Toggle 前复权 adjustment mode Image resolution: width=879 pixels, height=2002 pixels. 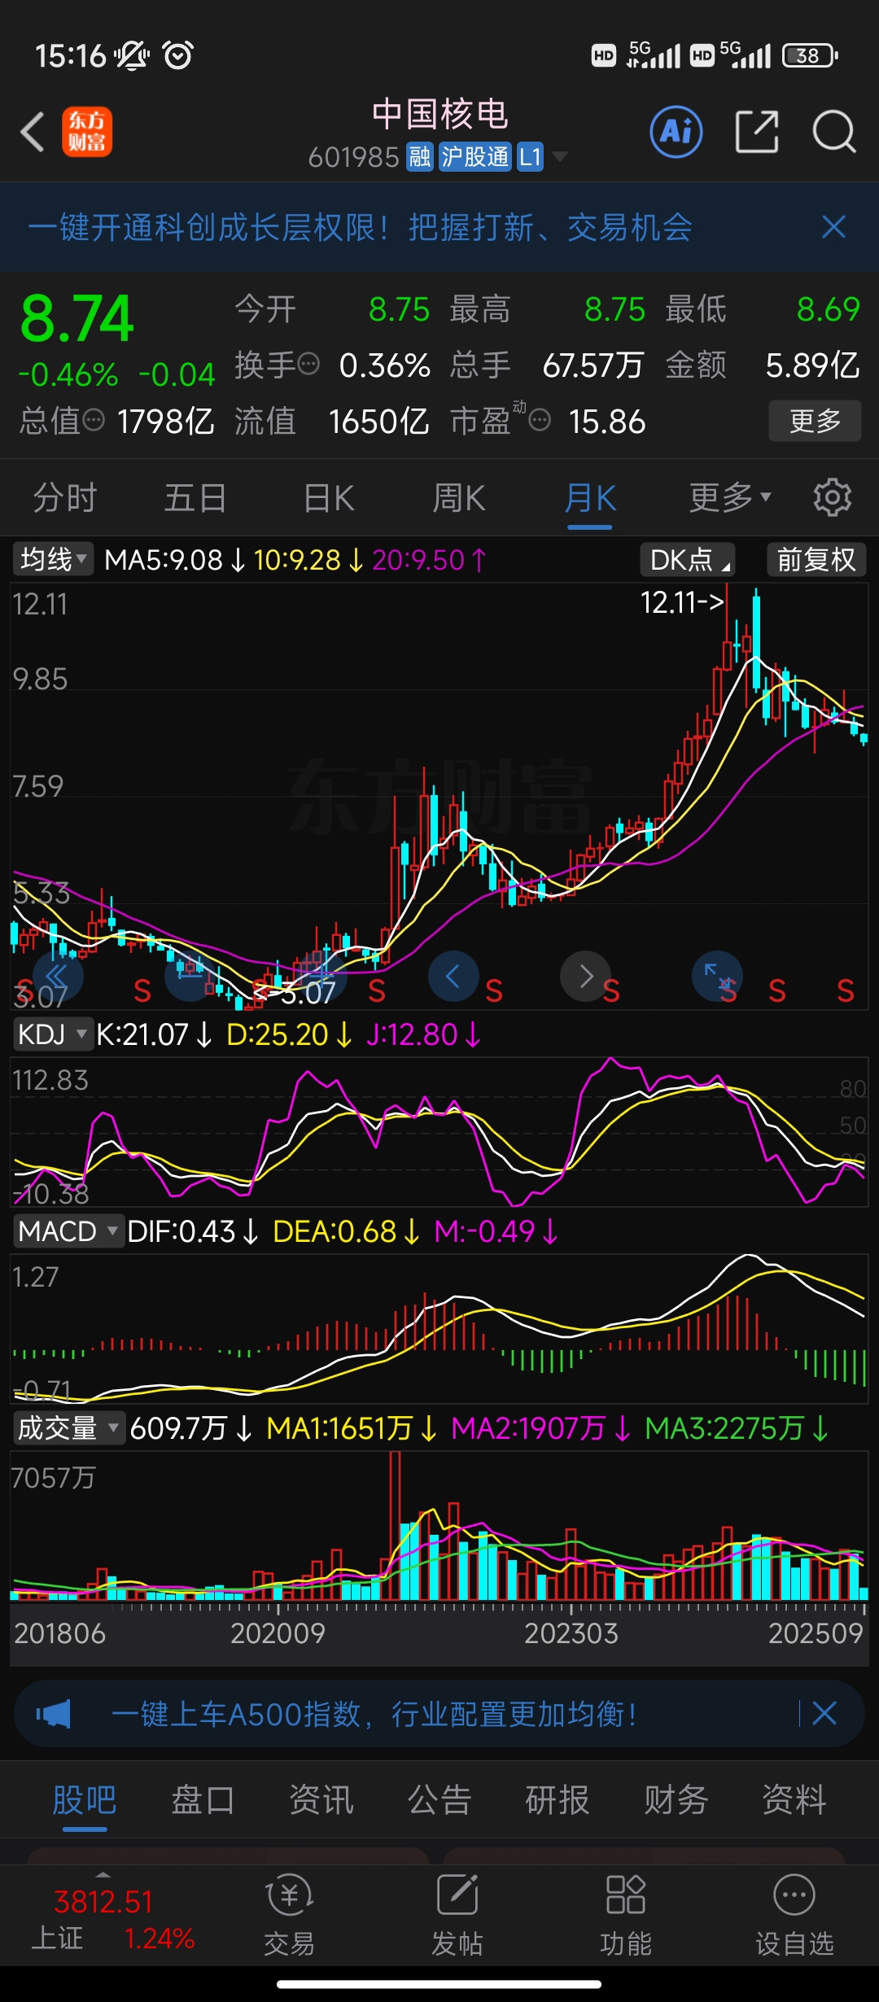coord(816,560)
